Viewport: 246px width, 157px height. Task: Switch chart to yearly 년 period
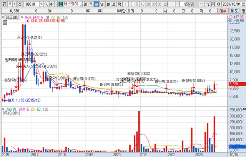tap(102, 4)
